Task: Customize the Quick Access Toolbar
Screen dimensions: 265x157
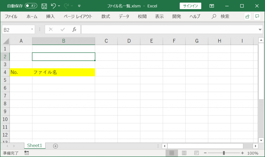Action: [79, 6]
